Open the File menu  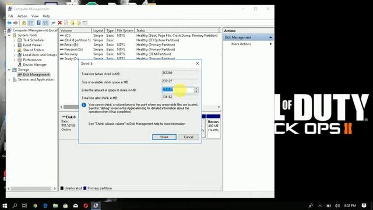click(11, 16)
